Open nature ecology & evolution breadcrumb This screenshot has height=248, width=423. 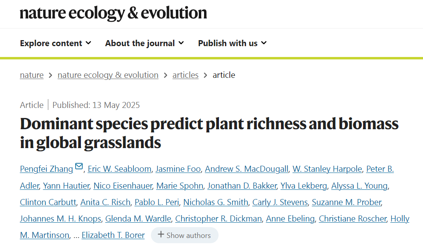[108, 75]
